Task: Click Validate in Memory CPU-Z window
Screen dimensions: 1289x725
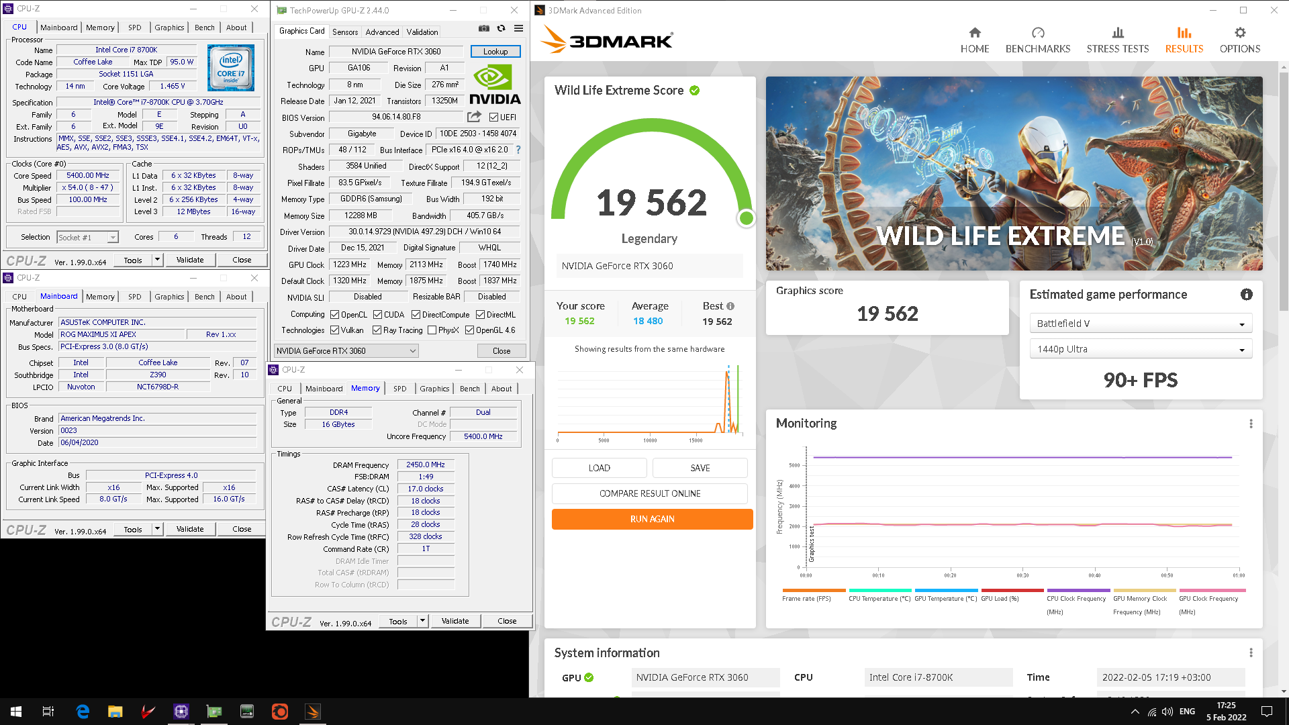Action: 455,621
